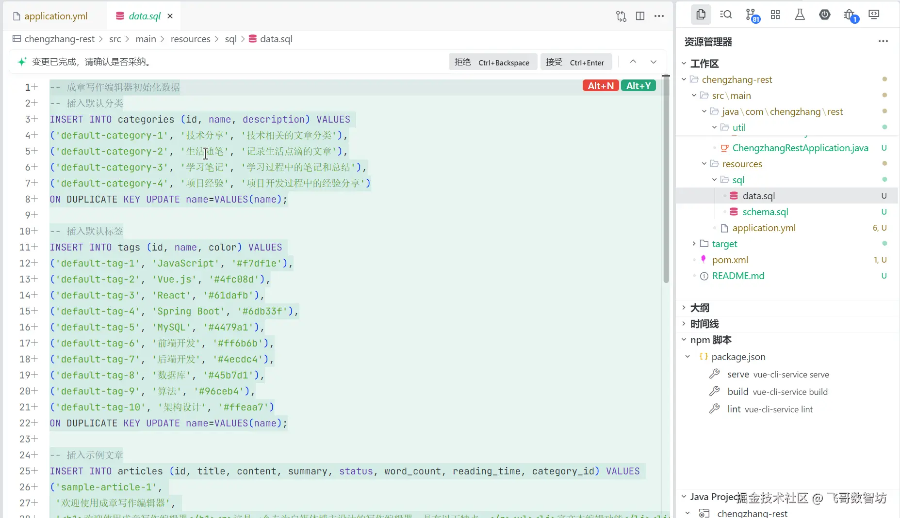The image size is (900, 518).
Task: Open Explorer panel more actions ellipsis
Action: pos(883,42)
